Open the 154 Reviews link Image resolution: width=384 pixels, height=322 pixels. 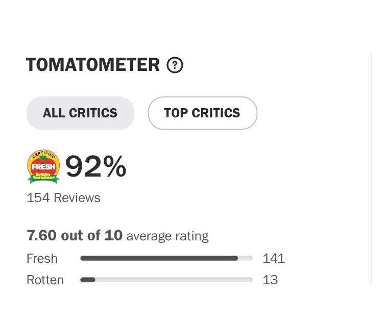click(63, 197)
